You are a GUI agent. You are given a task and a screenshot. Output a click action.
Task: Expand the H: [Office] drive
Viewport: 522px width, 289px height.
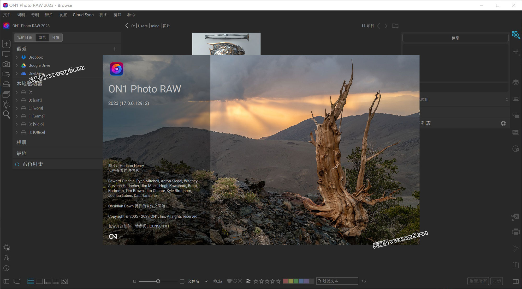point(17,132)
